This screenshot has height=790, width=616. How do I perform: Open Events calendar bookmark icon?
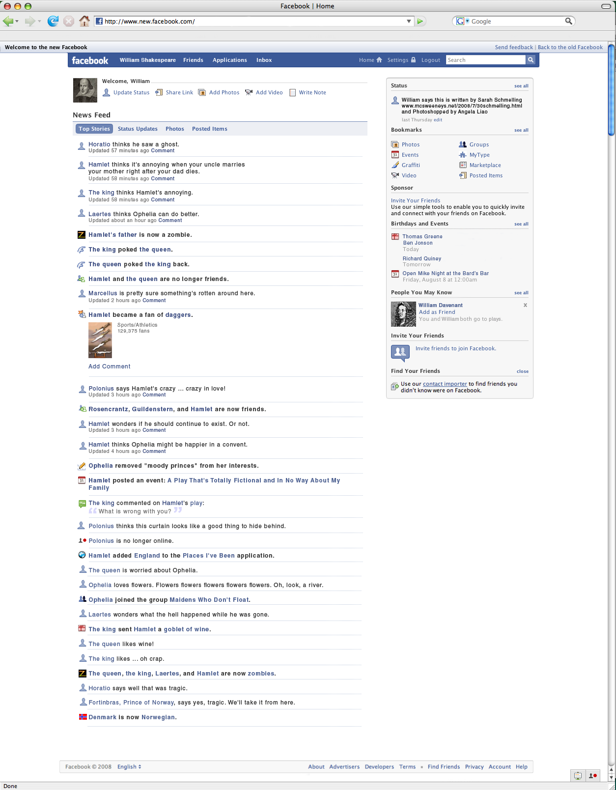coord(395,155)
